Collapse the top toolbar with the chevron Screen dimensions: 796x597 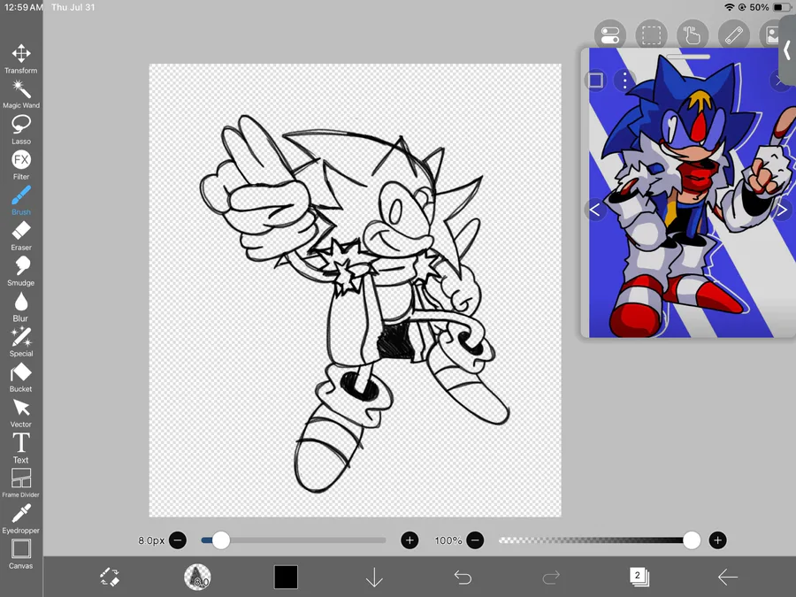click(787, 50)
